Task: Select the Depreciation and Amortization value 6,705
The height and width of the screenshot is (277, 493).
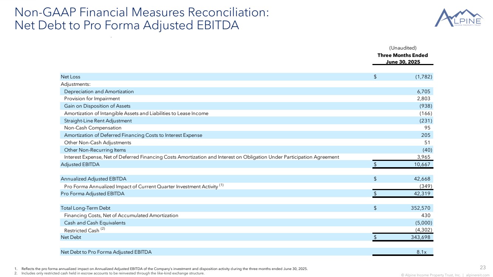Action: click(x=423, y=91)
